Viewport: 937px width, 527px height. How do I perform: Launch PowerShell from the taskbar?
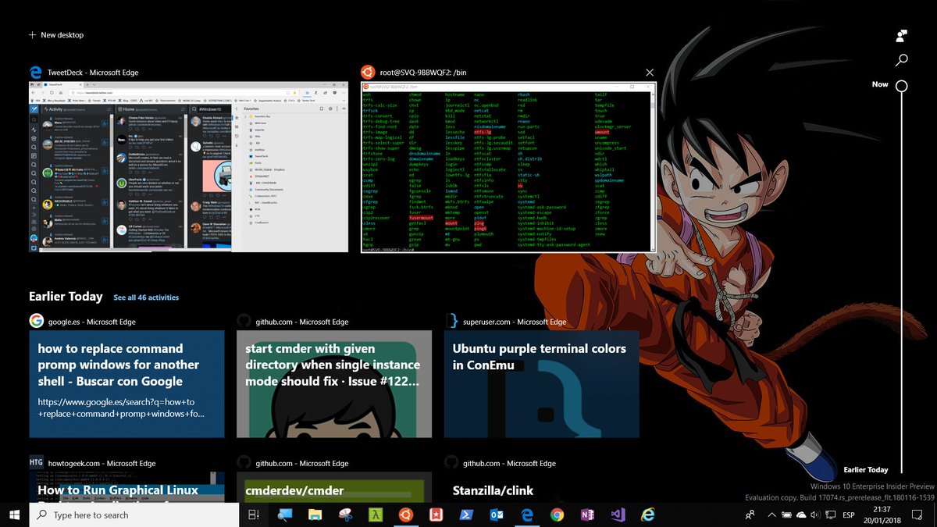click(466, 515)
